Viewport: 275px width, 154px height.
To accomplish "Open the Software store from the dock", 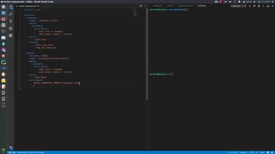I will 3,38.
